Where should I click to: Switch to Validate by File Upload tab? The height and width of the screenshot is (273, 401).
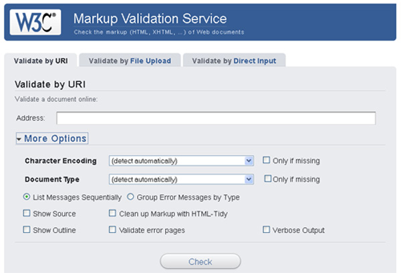(x=130, y=61)
